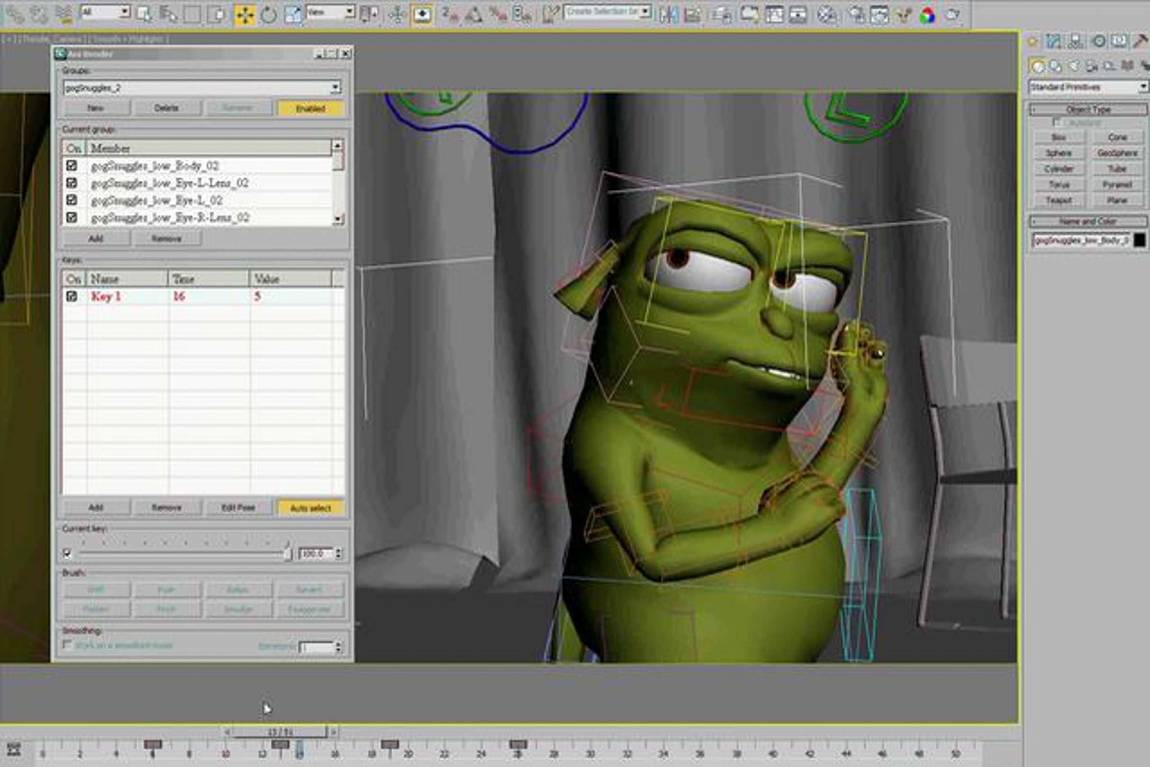This screenshot has width=1150, height=767.
Task: Toggle the Snaps Toggle icon
Action: pos(450,14)
